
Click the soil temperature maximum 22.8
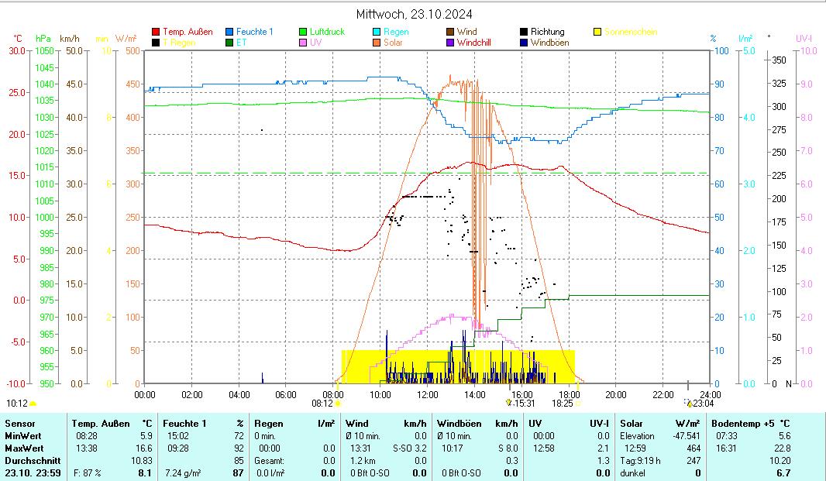tap(783, 448)
